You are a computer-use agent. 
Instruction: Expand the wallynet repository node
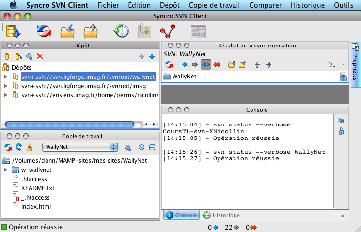pyautogui.click(x=6, y=77)
